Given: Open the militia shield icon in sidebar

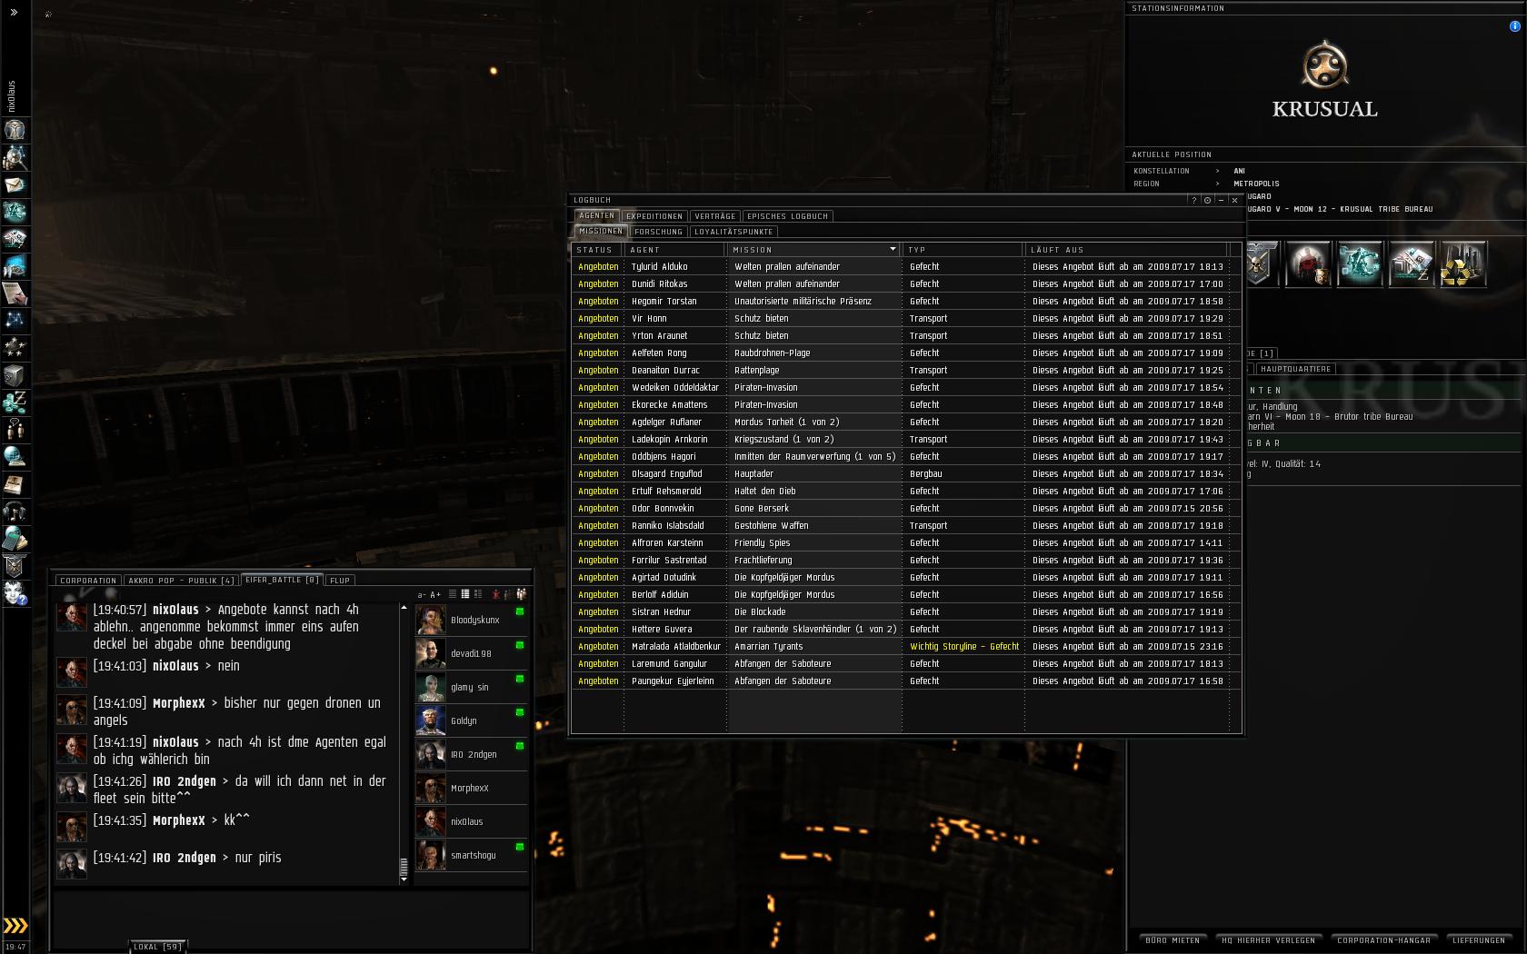Looking at the screenshot, I should [15, 566].
